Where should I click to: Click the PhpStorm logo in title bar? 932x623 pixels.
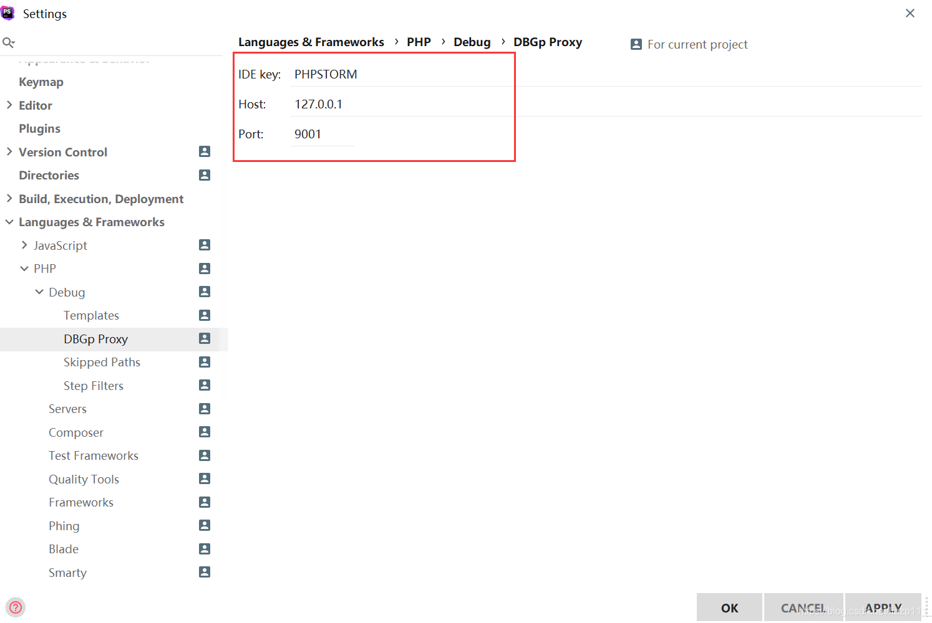[x=7, y=13]
